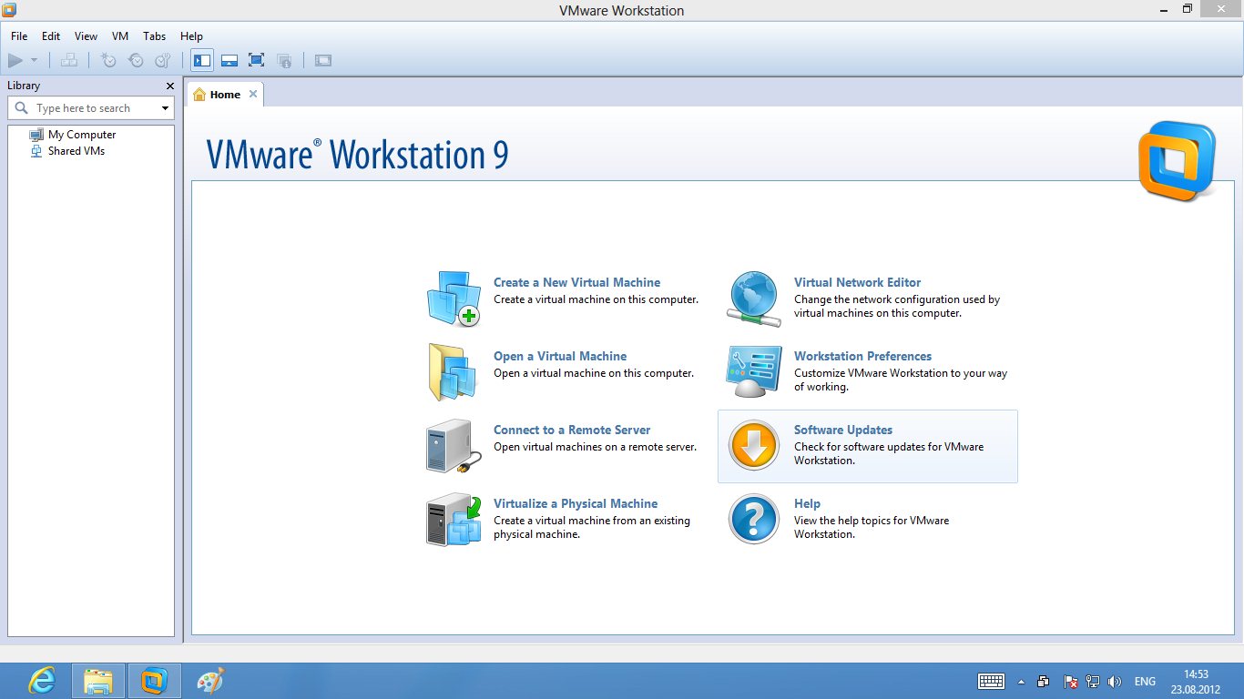Click the network tray icon
This screenshot has height=699, width=1244.
[1093, 681]
